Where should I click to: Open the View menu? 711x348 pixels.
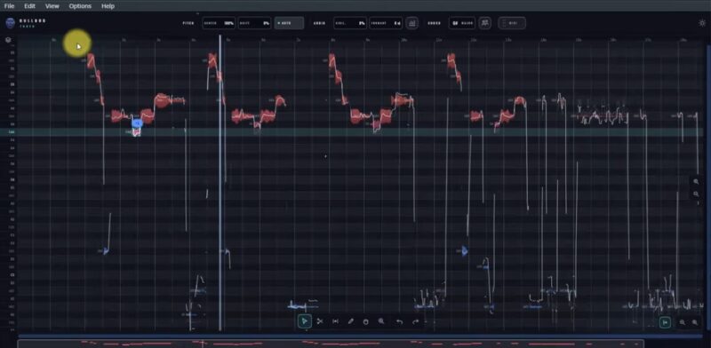pos(52,6)
